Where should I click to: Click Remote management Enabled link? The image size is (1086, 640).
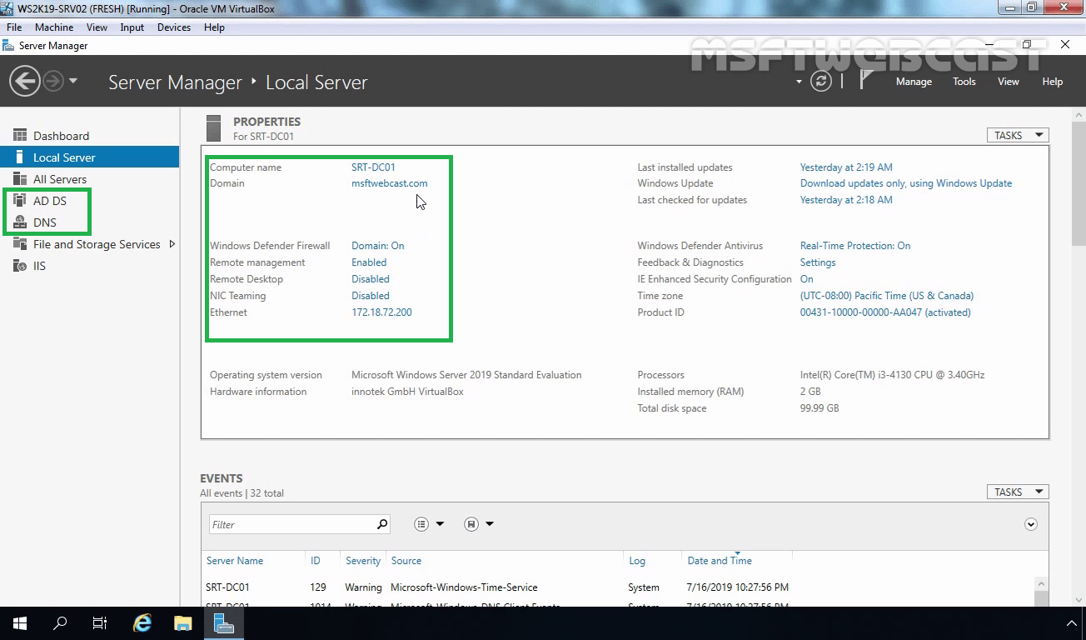(369, 262)
